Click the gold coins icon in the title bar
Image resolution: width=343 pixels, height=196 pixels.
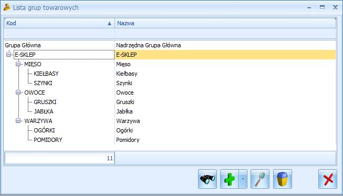pyautogui.click(x=7, y=7)
